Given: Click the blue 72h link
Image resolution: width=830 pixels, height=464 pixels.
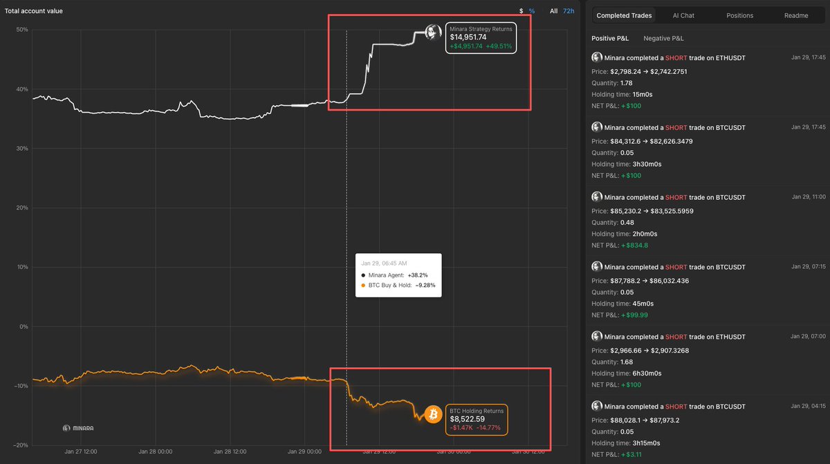Looking at the screenshot, I should 568,10.
